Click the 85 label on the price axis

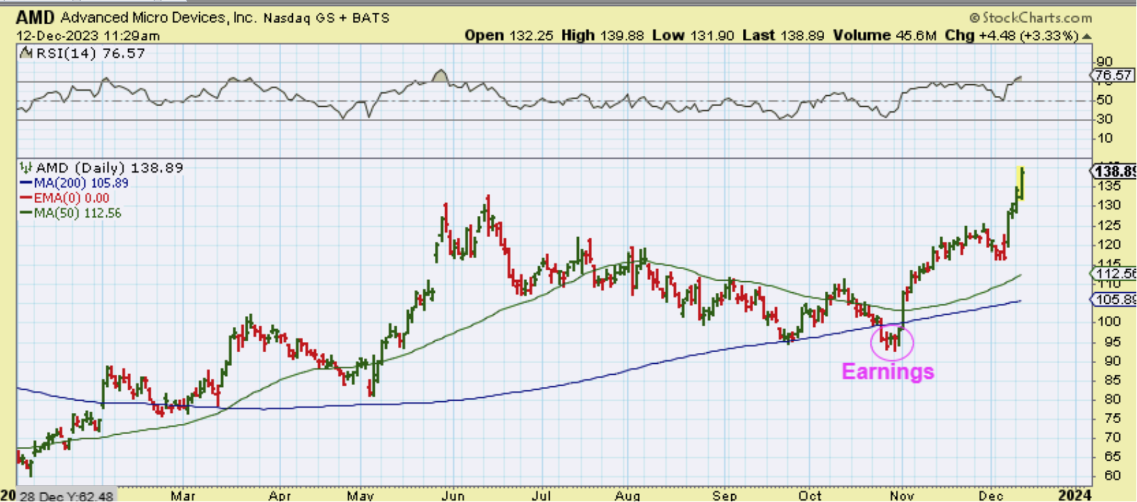pos(1113,381)
